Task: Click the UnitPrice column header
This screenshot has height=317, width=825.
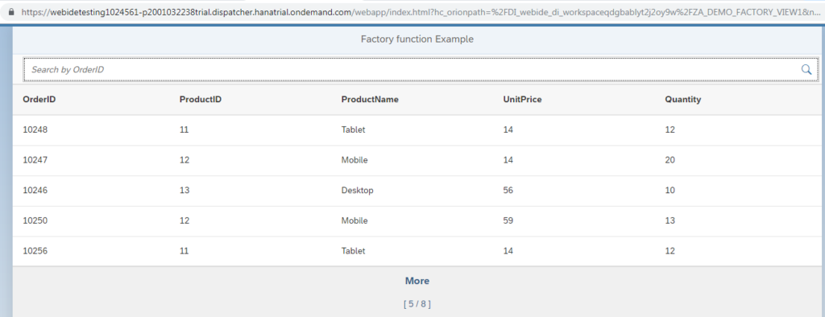Action: [x=522, y=99]
